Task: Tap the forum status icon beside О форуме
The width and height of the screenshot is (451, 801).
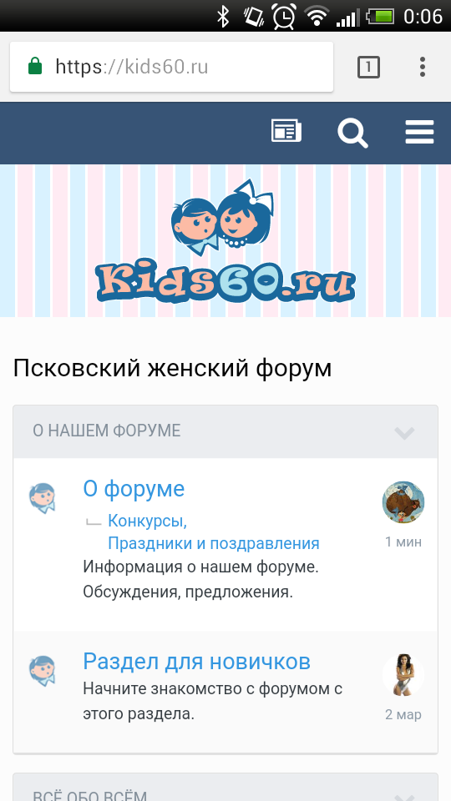Action: click(x=42, y=497)
